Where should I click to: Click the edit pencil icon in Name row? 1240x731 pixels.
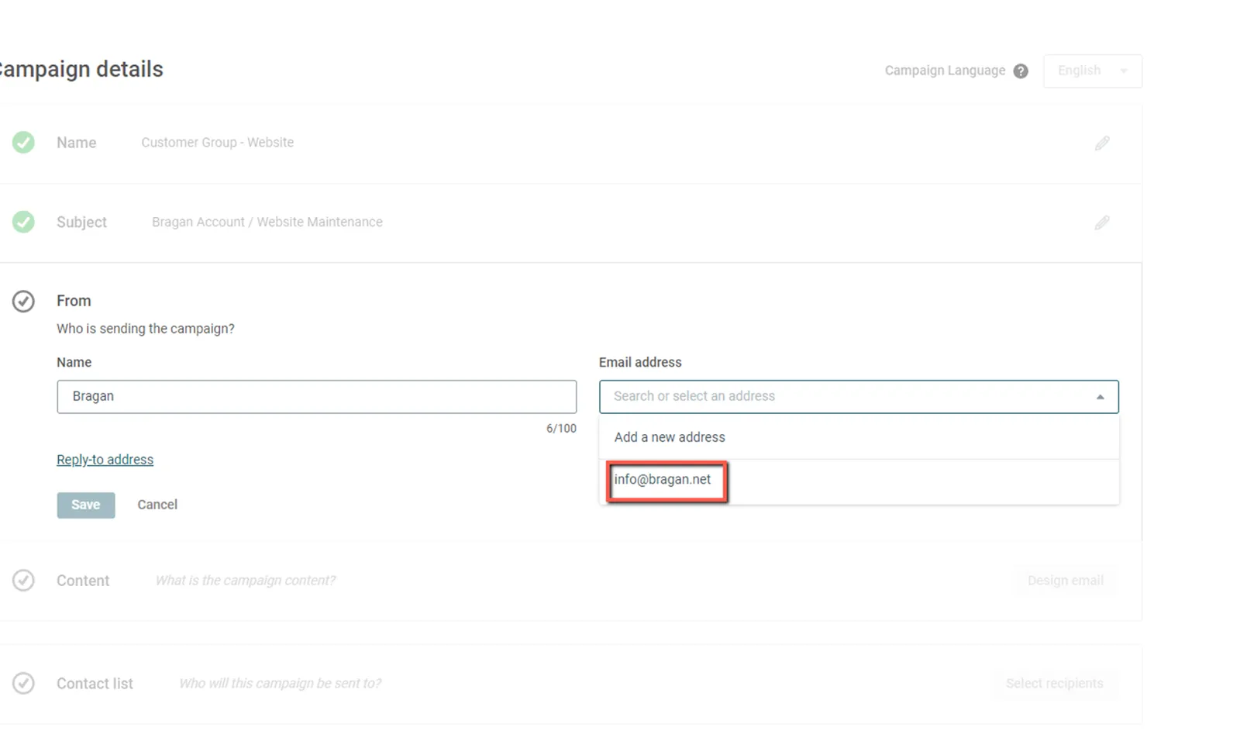point(1102,143)
